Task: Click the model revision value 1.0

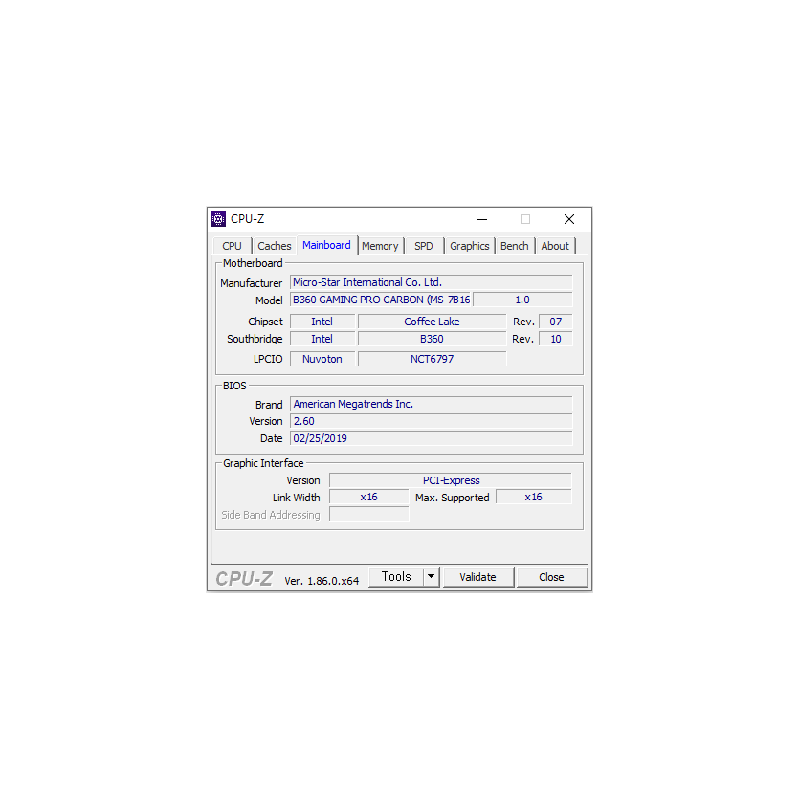Action: [x=522, y=300]
